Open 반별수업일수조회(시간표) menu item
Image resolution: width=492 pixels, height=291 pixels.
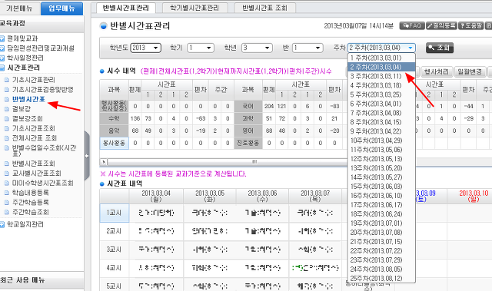pyautogui.click(x=44, y=150)
